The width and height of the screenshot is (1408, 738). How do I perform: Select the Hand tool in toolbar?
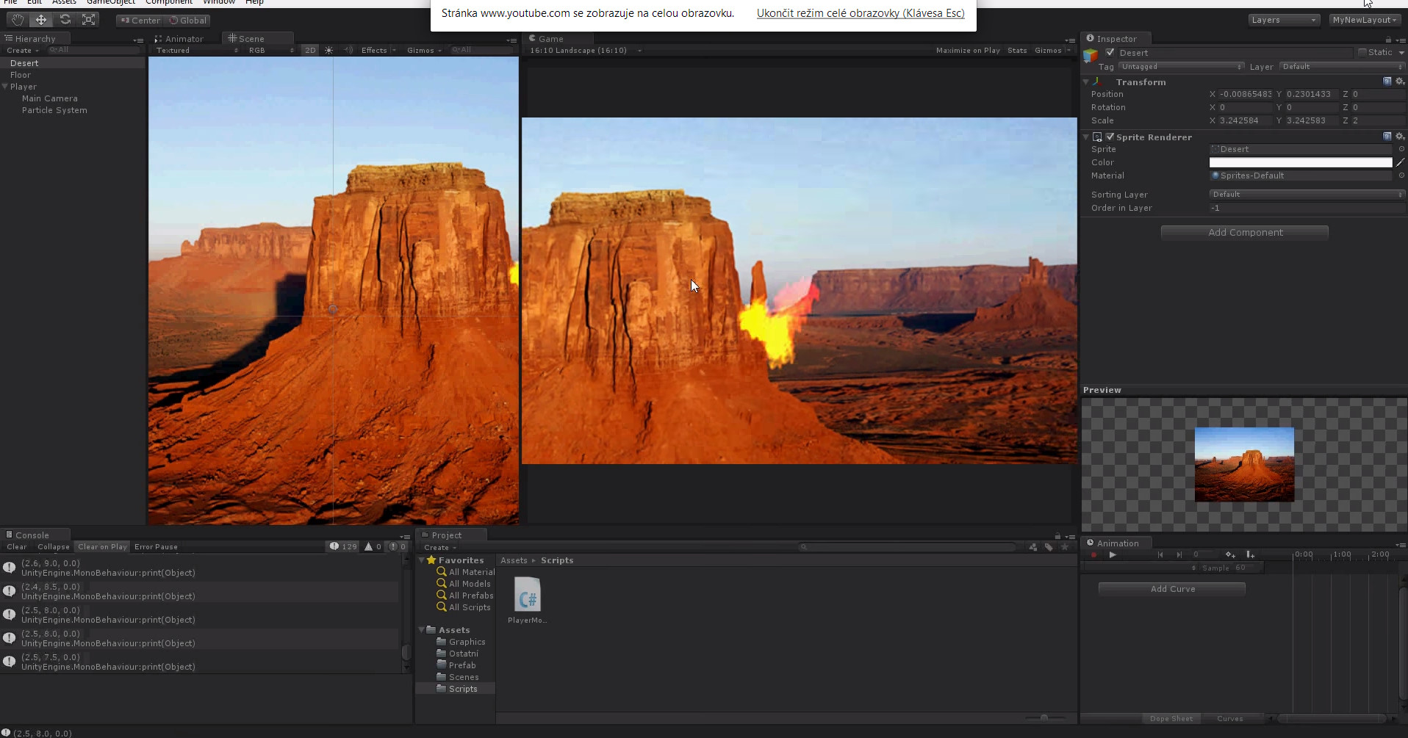[18, 20]
